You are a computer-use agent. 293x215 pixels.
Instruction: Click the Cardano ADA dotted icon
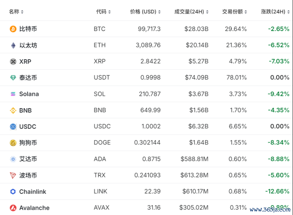(13, 159)
